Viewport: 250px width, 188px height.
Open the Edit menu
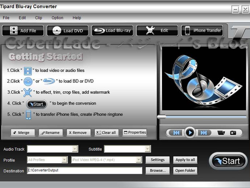click(22, 18)
